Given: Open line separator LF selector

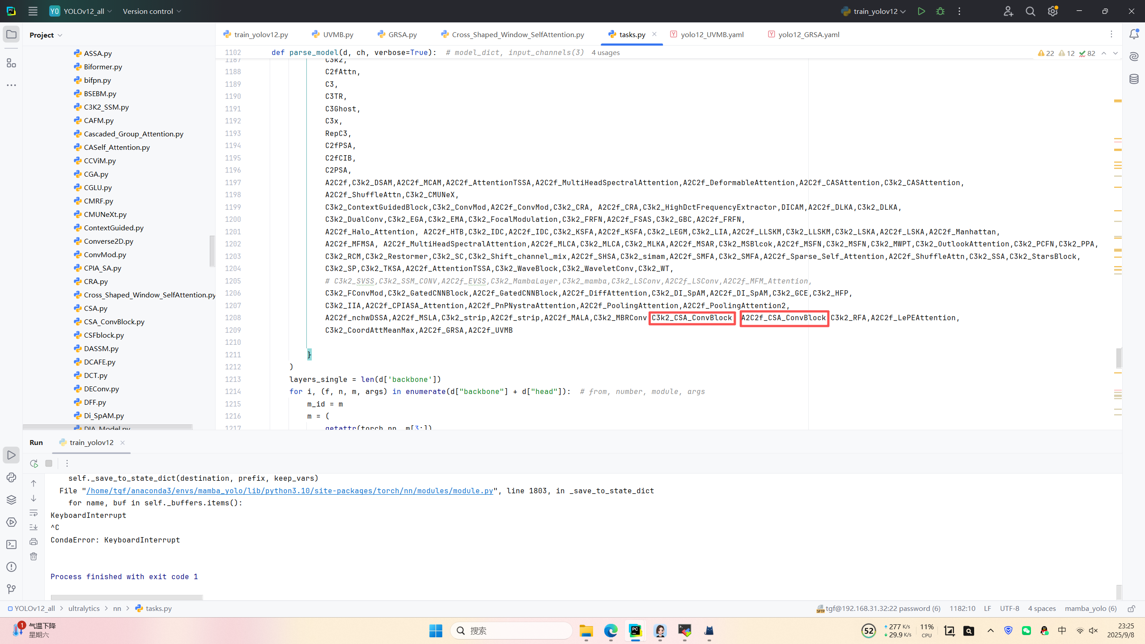Looking at the screenshot, I should point(988,609).
